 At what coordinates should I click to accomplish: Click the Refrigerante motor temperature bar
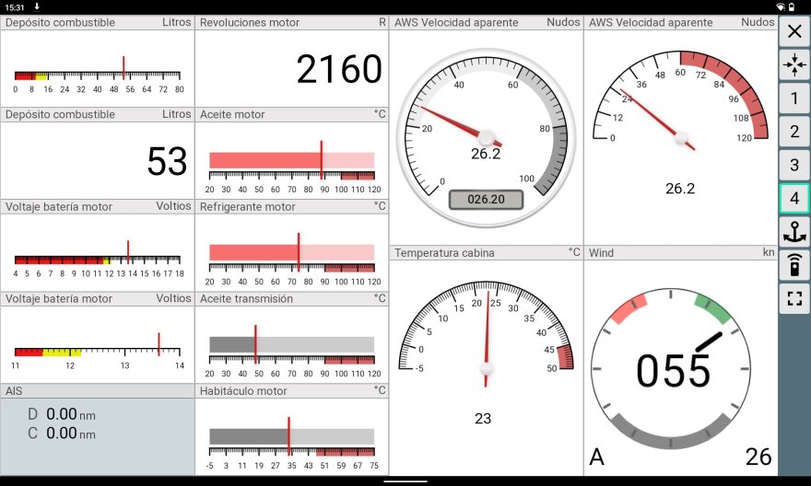[x=291, y=252]
